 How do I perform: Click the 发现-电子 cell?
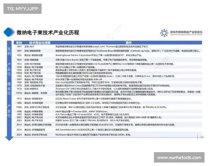pos(29,47)
